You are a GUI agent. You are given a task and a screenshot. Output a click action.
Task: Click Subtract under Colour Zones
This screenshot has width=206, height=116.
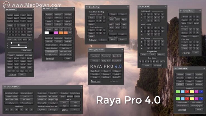click(185, 33)
